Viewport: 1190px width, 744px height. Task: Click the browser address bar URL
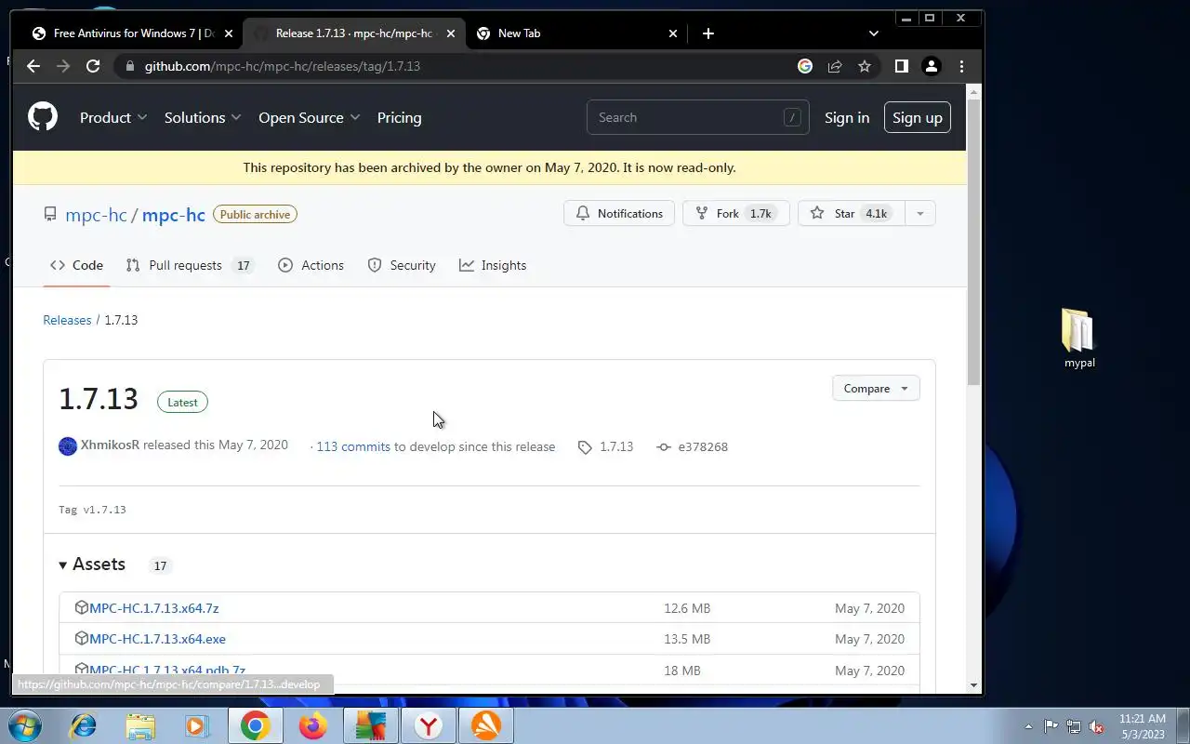pyautogui.click(x=283, y=66)
